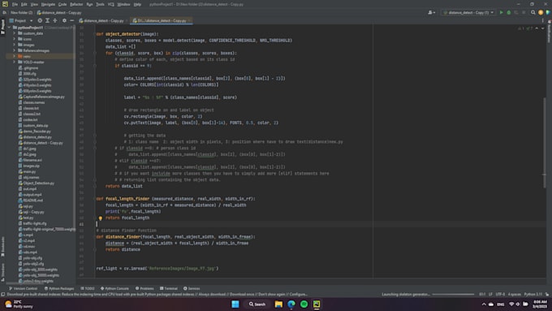Open Python Packages tool window
This screenshot has width=552, height=311.
pos(59,288)
